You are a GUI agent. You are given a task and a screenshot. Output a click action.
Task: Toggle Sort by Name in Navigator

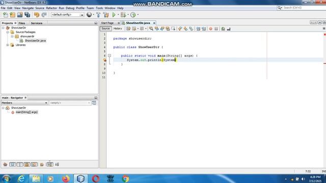[50, 165]
